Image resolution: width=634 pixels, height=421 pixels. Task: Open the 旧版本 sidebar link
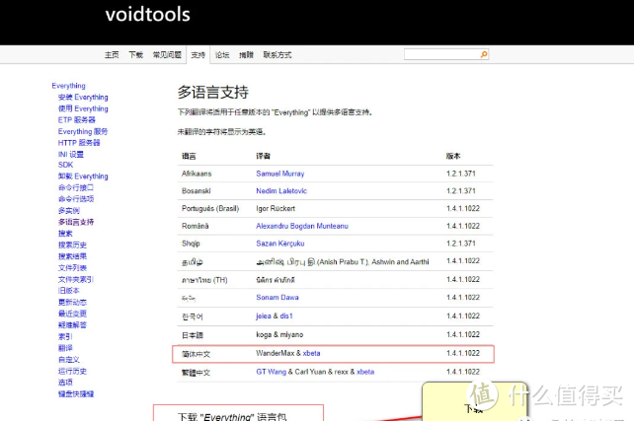[x=69, y=291]
